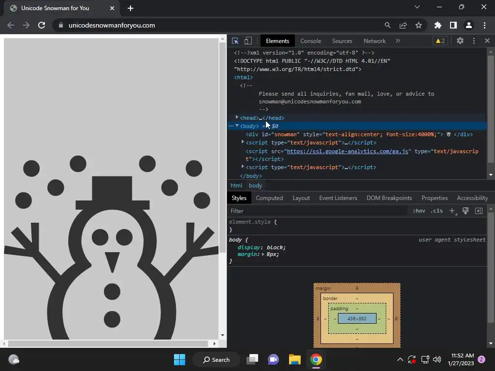This screenshot has height=371, width=495.
Task: Toggle the .cls classes panel
Action: 437,211
